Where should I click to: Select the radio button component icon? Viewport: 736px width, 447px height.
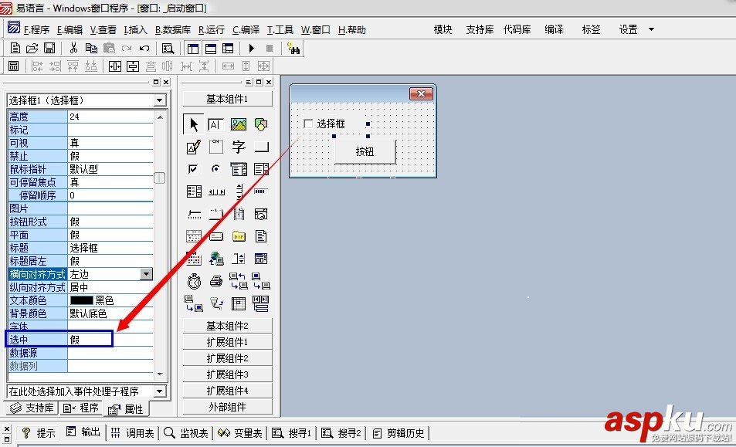tap(215, 169)
